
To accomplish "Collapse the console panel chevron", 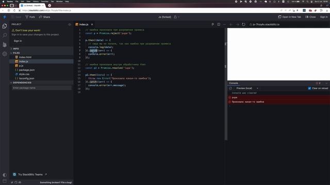I will click(x=326, y=83).
